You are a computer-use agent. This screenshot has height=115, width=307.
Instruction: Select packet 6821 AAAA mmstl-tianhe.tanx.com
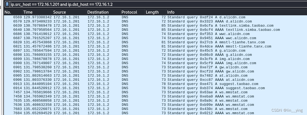[x=155, y=46]
